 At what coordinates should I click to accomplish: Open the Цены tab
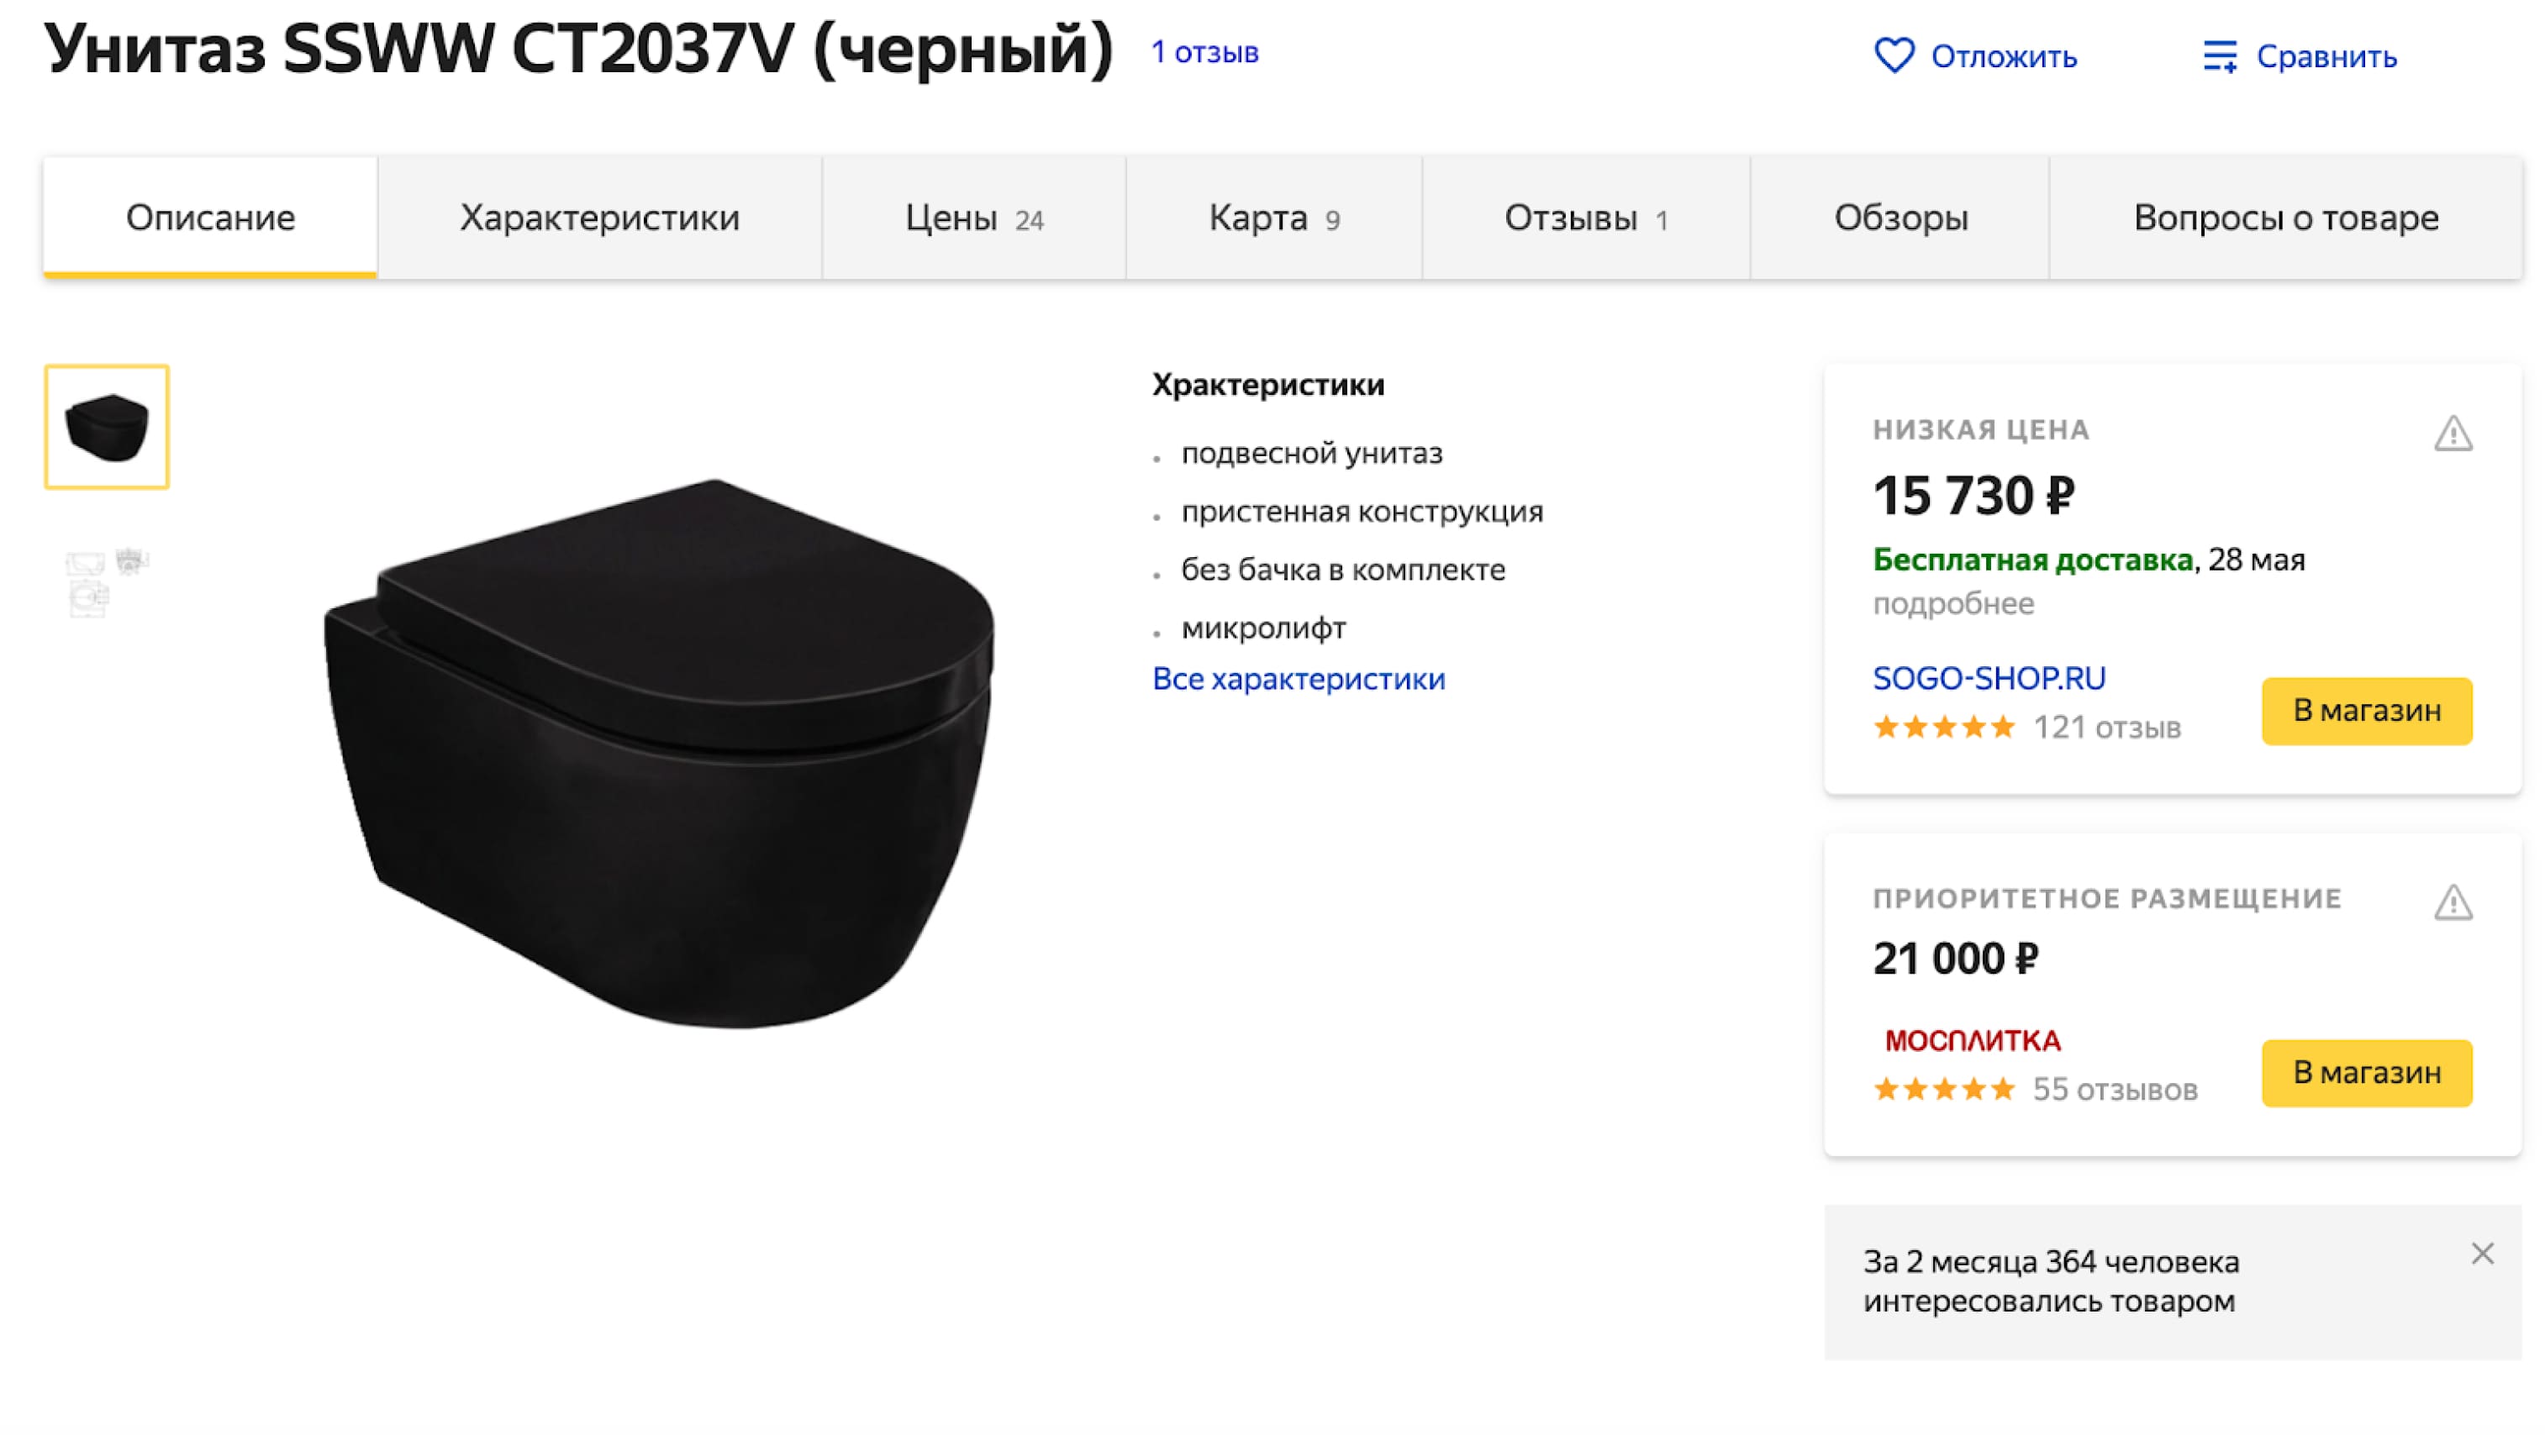[973, 218]
